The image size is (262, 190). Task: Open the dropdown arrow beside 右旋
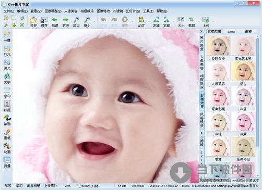pyautogui.click(x=174, y=21)
